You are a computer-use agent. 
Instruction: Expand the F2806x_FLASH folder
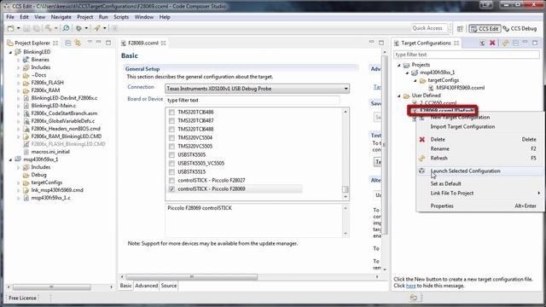click(19, 83)
